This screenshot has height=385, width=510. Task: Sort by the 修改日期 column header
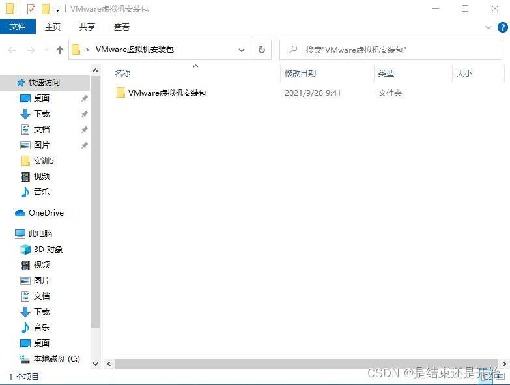[300, 74]
